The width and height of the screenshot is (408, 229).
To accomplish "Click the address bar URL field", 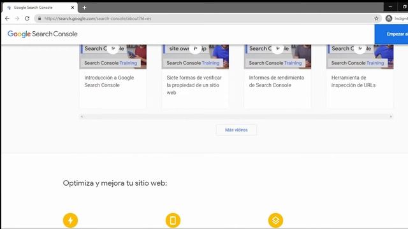I will pos(208,18).
